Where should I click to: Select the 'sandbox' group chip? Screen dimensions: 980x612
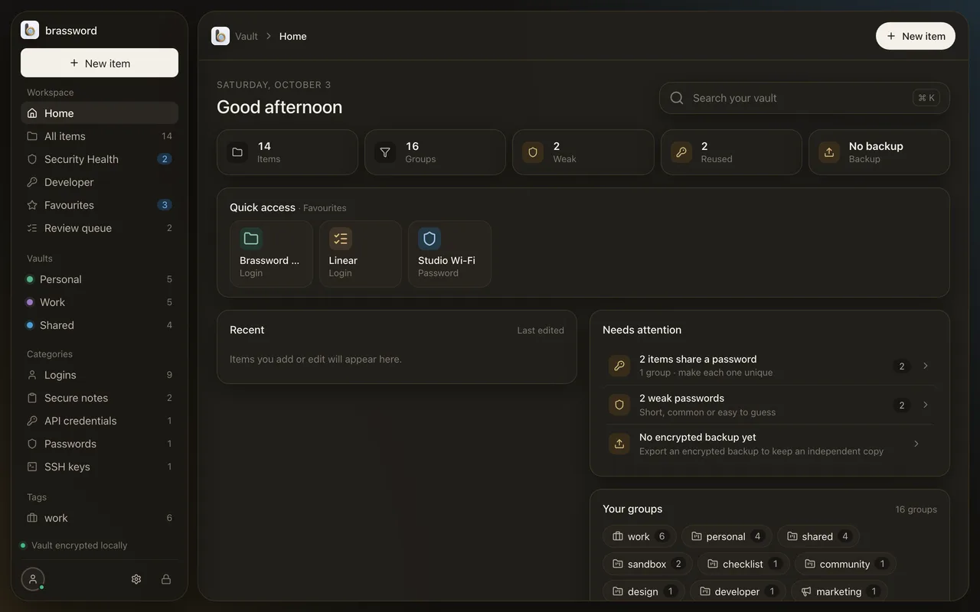click(x=648, y=564)
